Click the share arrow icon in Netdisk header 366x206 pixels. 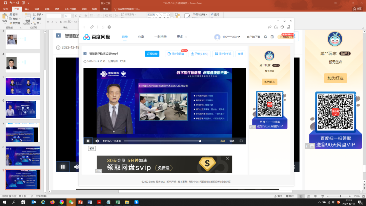(270, 27)
